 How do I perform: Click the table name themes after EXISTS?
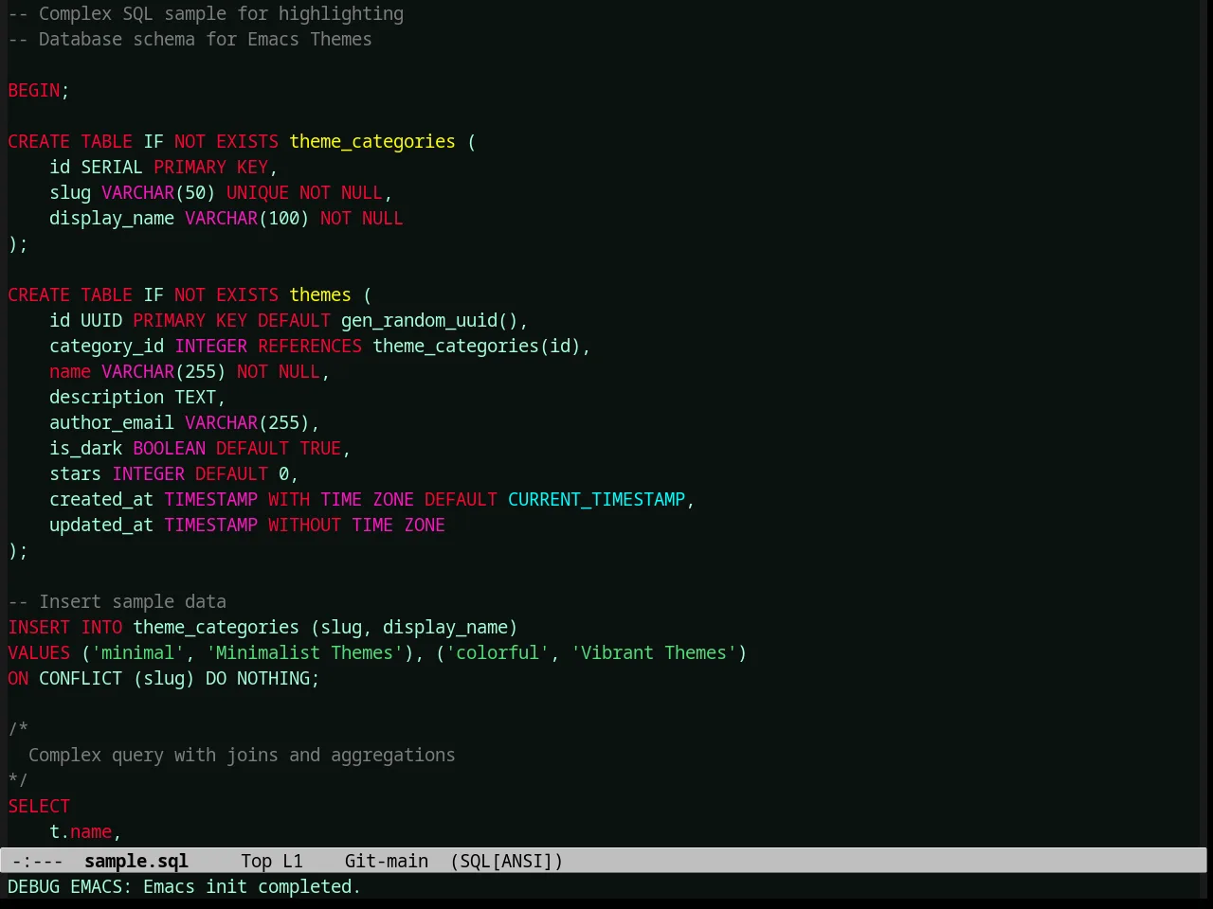point(320,294)
